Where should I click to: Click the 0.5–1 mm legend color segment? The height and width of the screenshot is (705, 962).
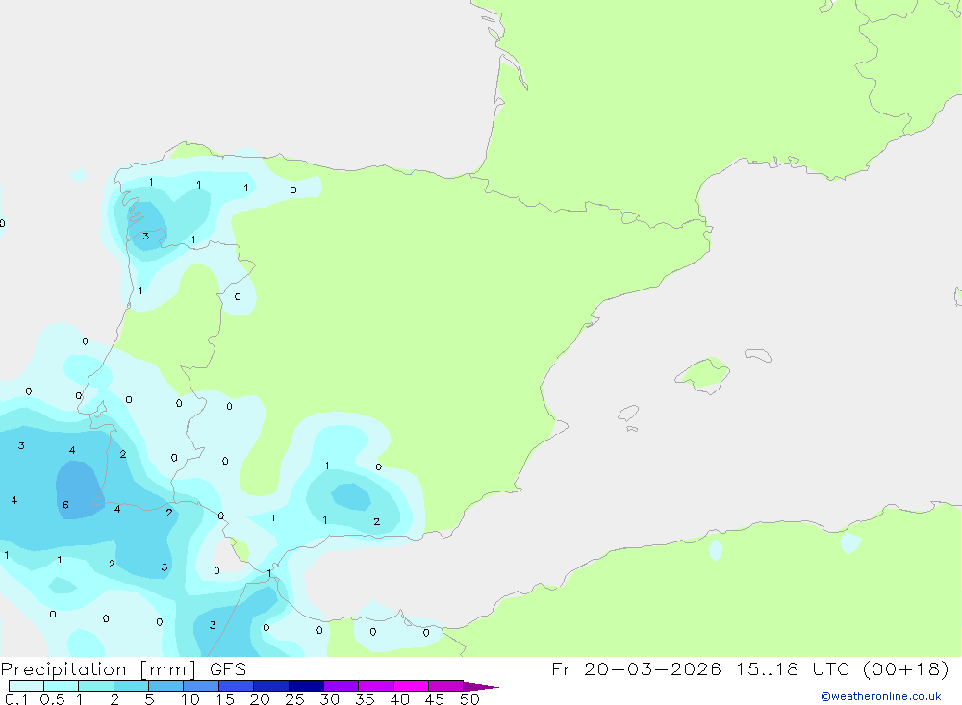pos(61,686)
